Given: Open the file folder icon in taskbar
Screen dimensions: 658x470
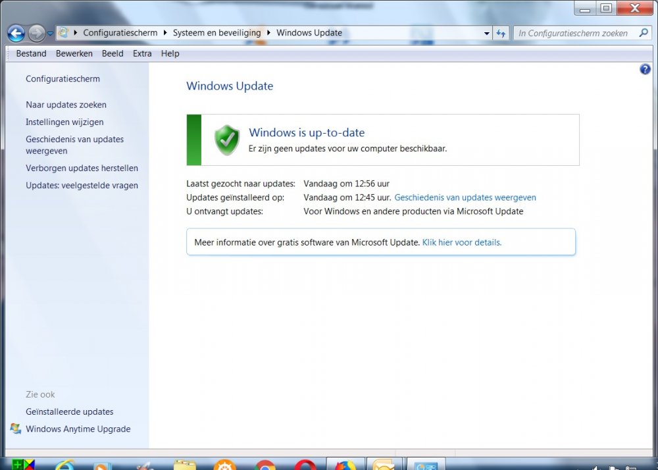Looking at the screenshot, I should 185,465.
